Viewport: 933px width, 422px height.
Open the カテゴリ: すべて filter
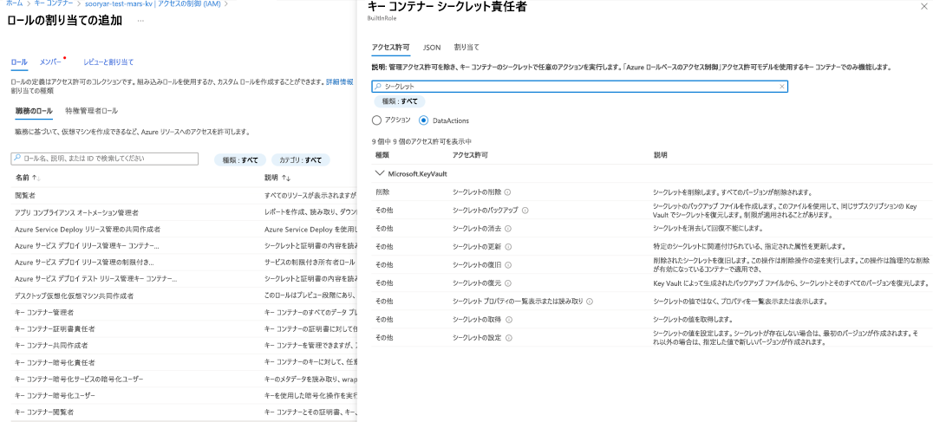pyautogui.click(x=299, y=160)
